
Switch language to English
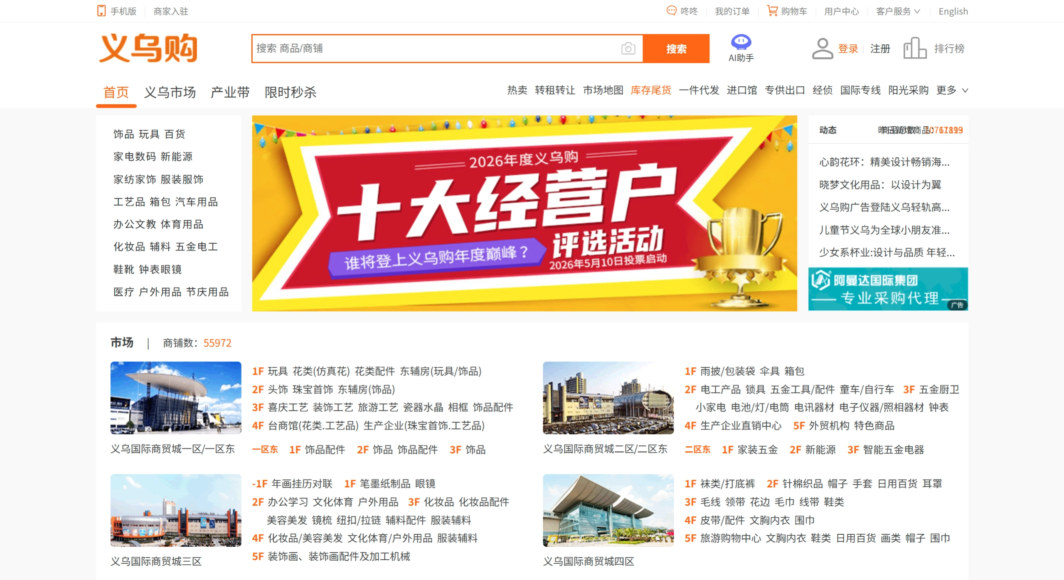953,11
